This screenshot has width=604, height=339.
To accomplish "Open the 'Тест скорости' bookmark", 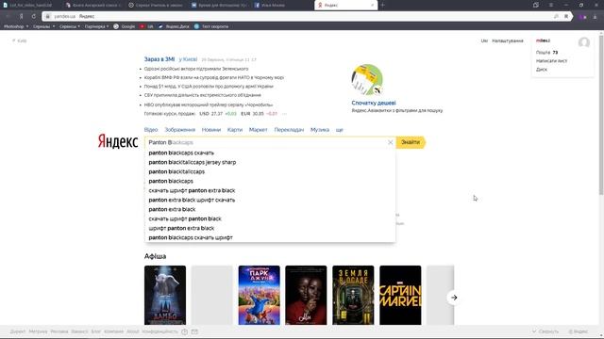I will (x=211, y=26).
